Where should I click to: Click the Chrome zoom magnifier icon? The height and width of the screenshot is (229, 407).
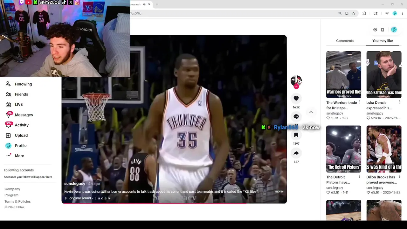click(x=340, y=13)
